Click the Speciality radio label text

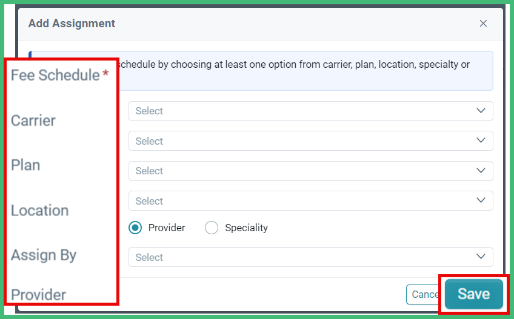click(x=246, y=228)
